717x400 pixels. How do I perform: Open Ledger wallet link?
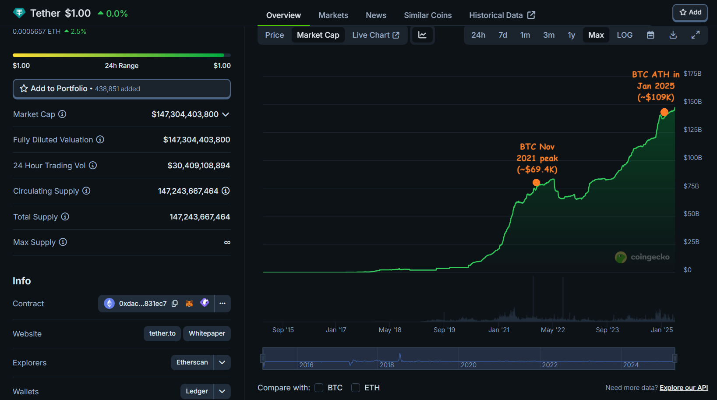click(x=197, y=391)
